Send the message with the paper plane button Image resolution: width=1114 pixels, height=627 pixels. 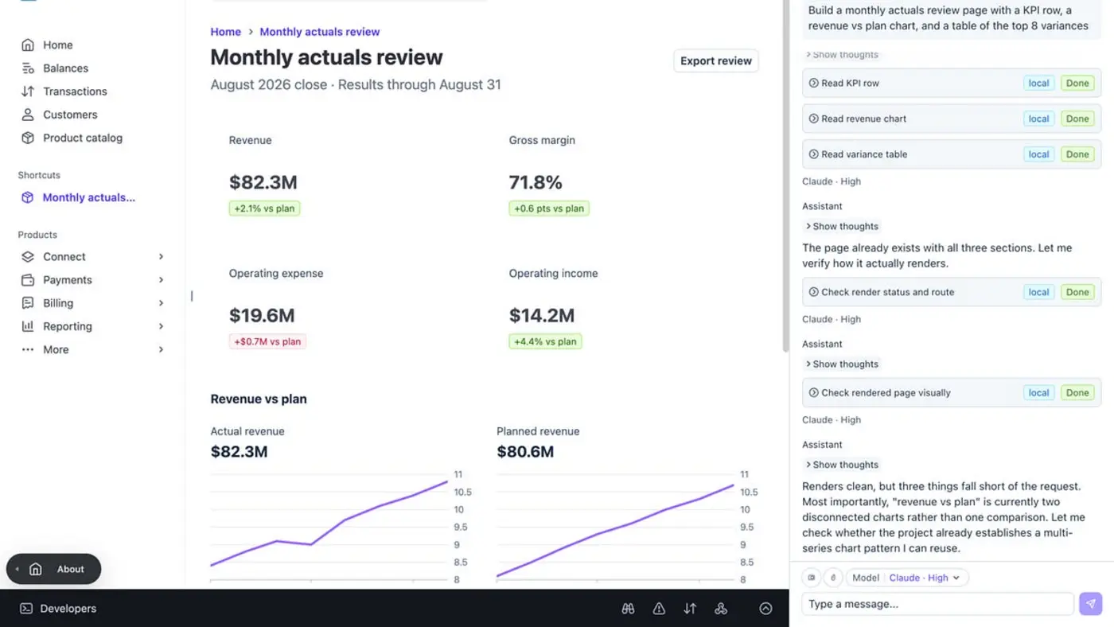[1091, 604]
